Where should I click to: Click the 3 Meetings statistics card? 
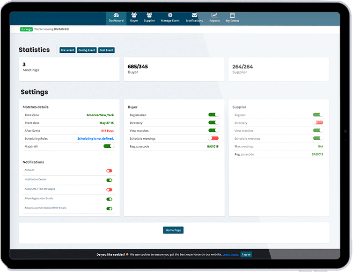(69, 69)
